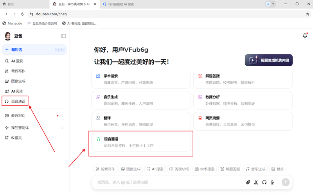Click the 翻译 card icon
This screenshot has width=313, height=193.
click(x=98, y=118)
